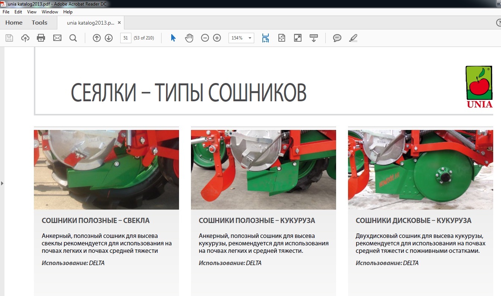The image size is (501, 296).
Task: Select the Highlight text pen tool
Action: pyautogui.click(x=353, y=38)
